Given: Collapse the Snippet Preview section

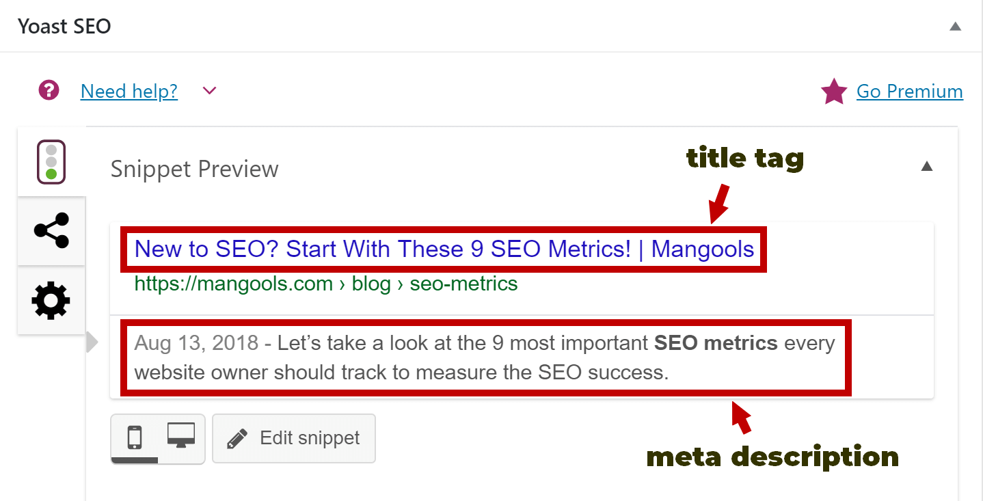Looking at the screenshot, I should [x=926, y=166].
